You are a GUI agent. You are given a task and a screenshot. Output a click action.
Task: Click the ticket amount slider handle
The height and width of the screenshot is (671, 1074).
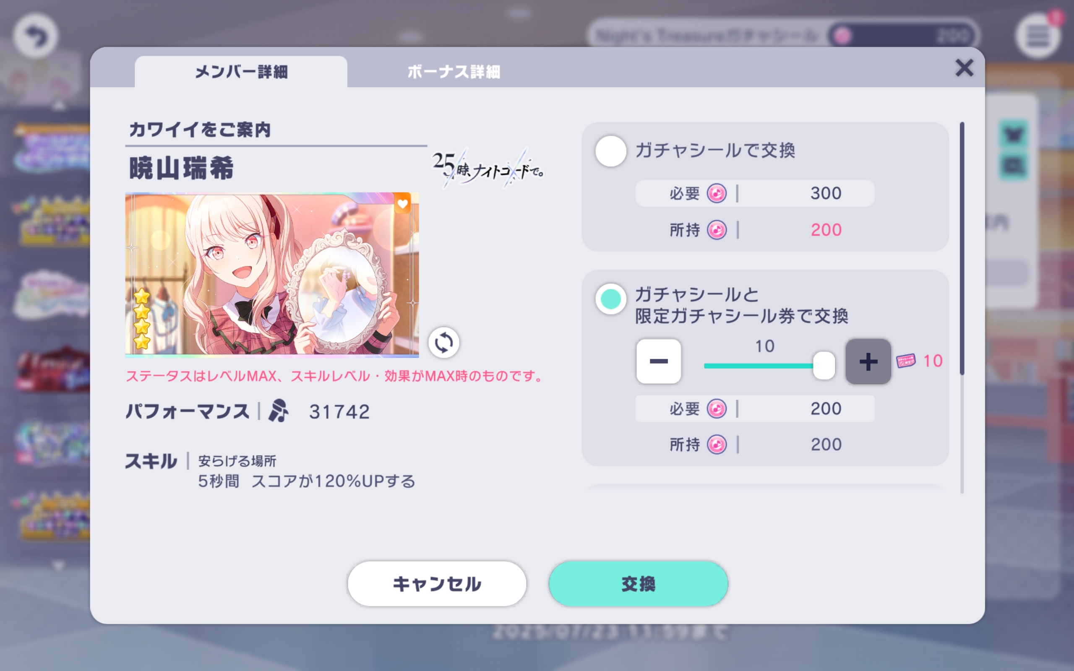tap(824, 366)
